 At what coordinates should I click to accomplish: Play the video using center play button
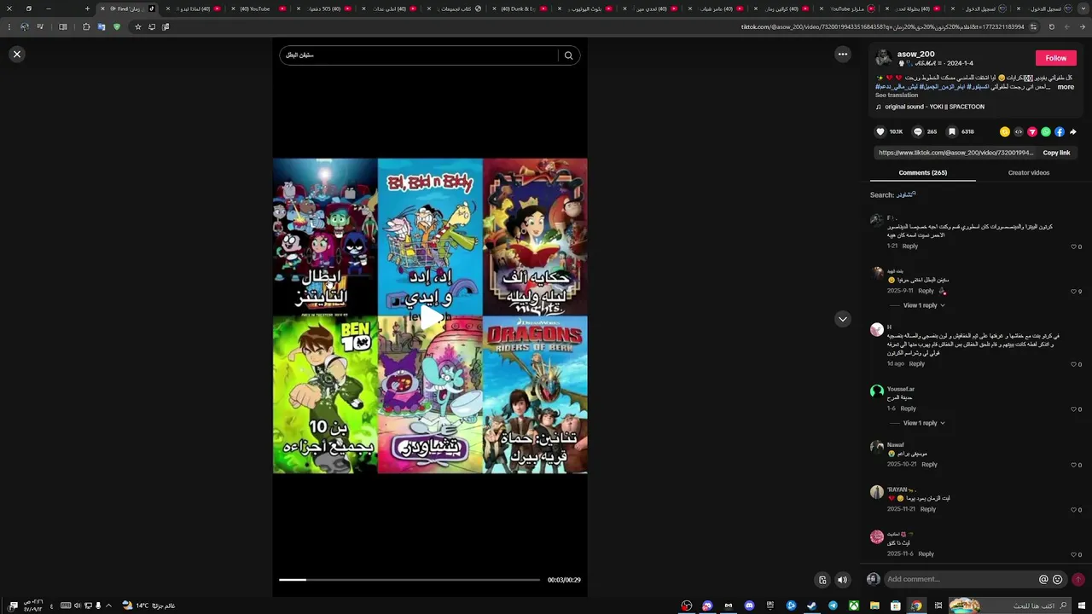pos(430,317)
